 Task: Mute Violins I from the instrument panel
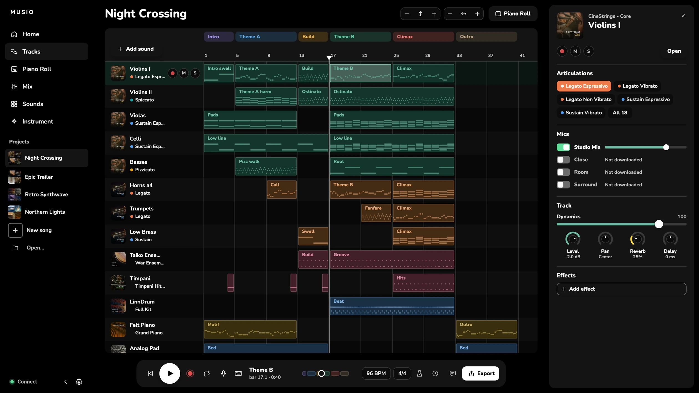tap(575, 51)
